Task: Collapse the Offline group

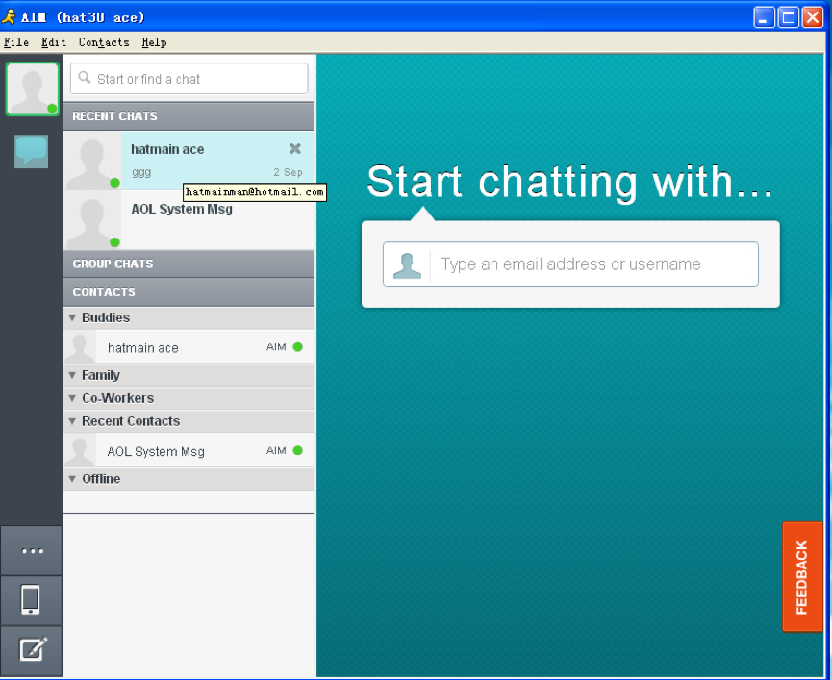Action: coord(72,479)
